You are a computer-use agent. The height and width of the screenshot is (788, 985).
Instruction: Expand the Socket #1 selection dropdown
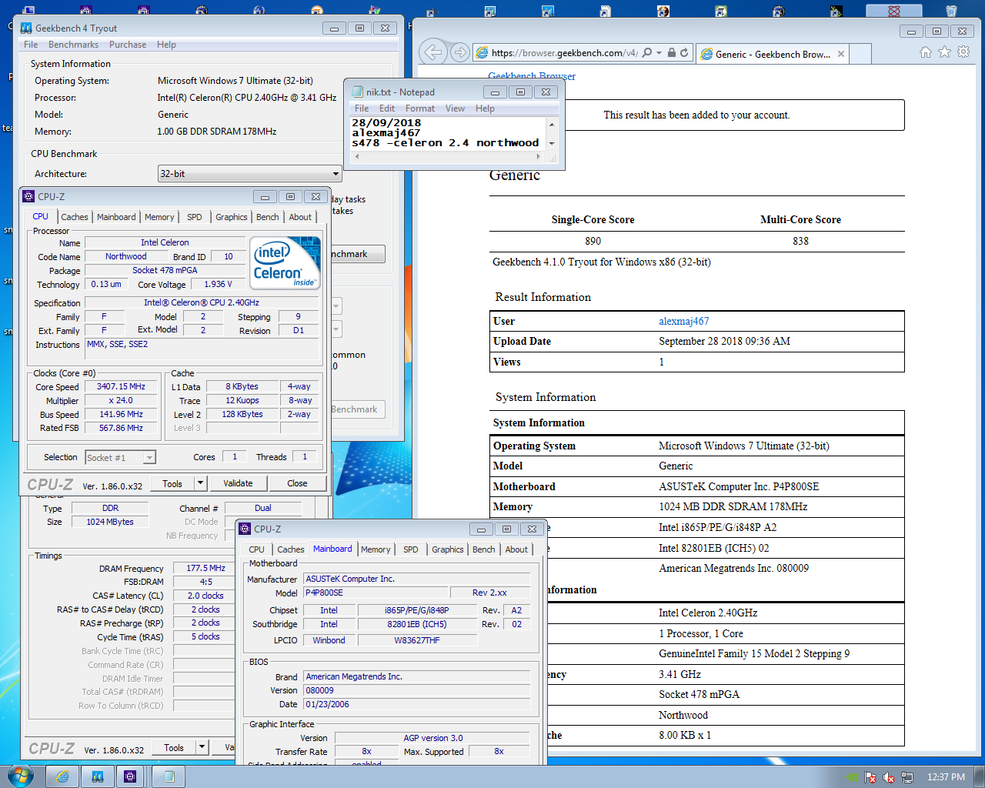[x=149, y=458]
